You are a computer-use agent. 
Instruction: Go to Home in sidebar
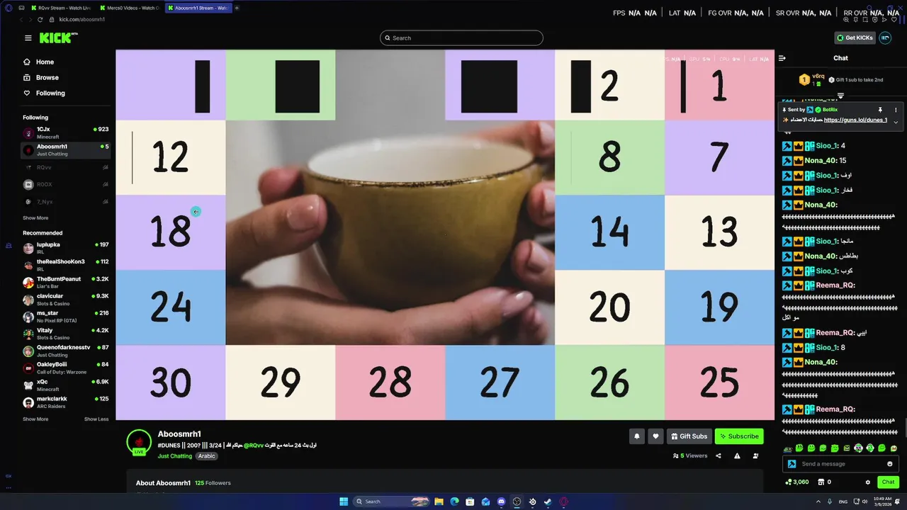click(38, 62)
